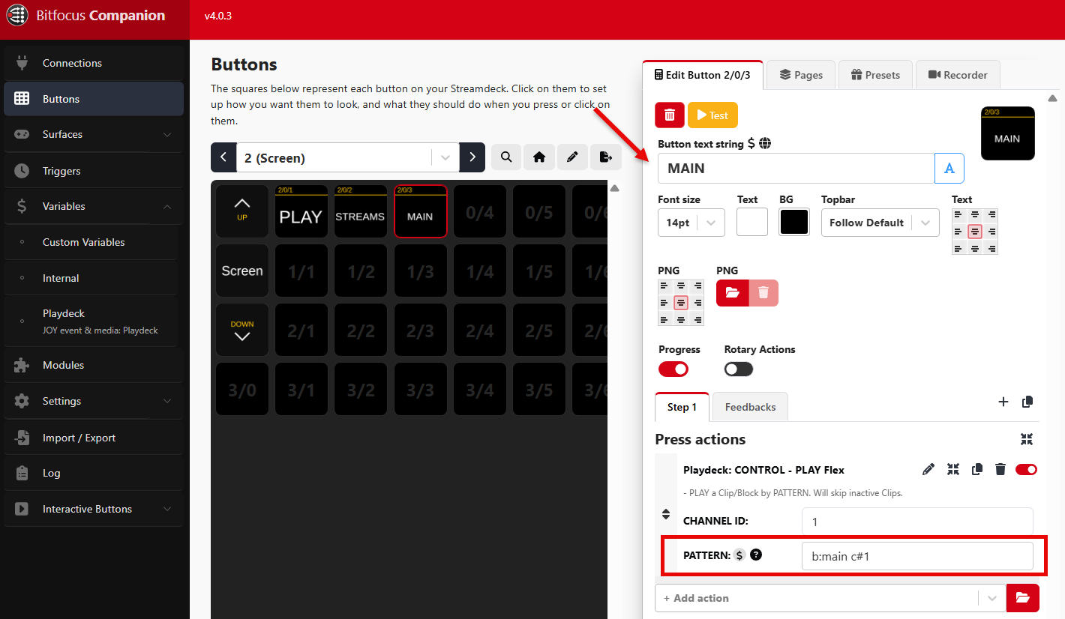Open the font picker A icon
Viewport: 1065px width, 619px height.
coord(949,169)
